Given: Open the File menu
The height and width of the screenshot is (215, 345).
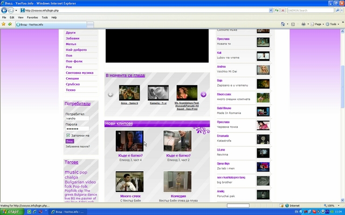Looking at the screenshot, I should click(4, 17).
